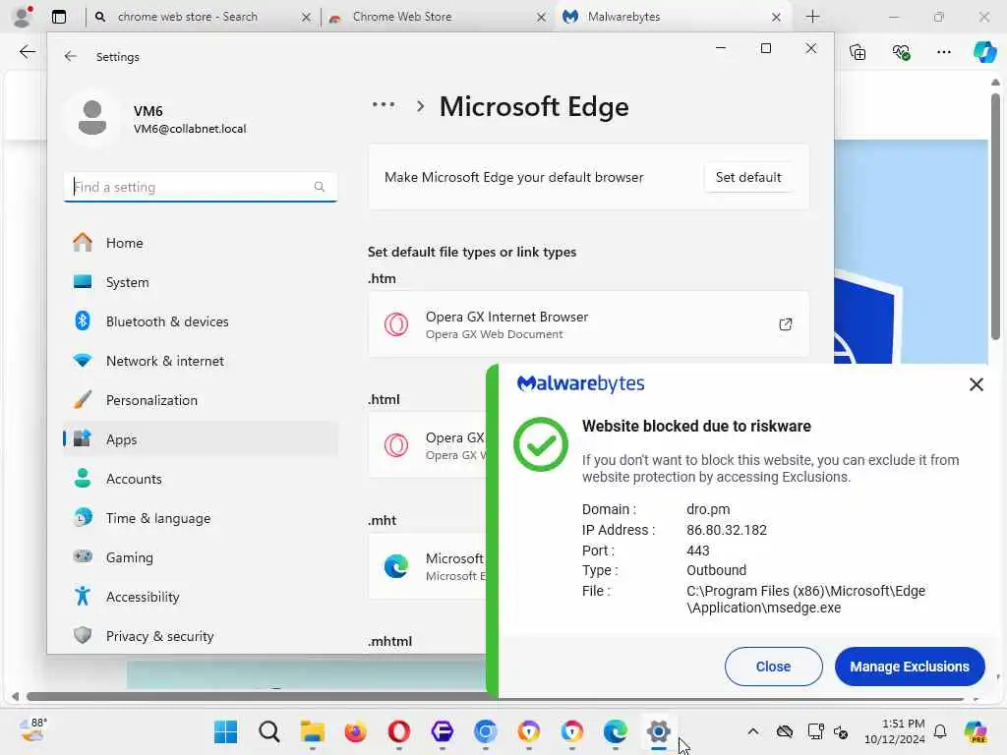Click the Settings gear in the taskbar
This screenshot has width=1007, height=755.
click(x=658, y=731)
